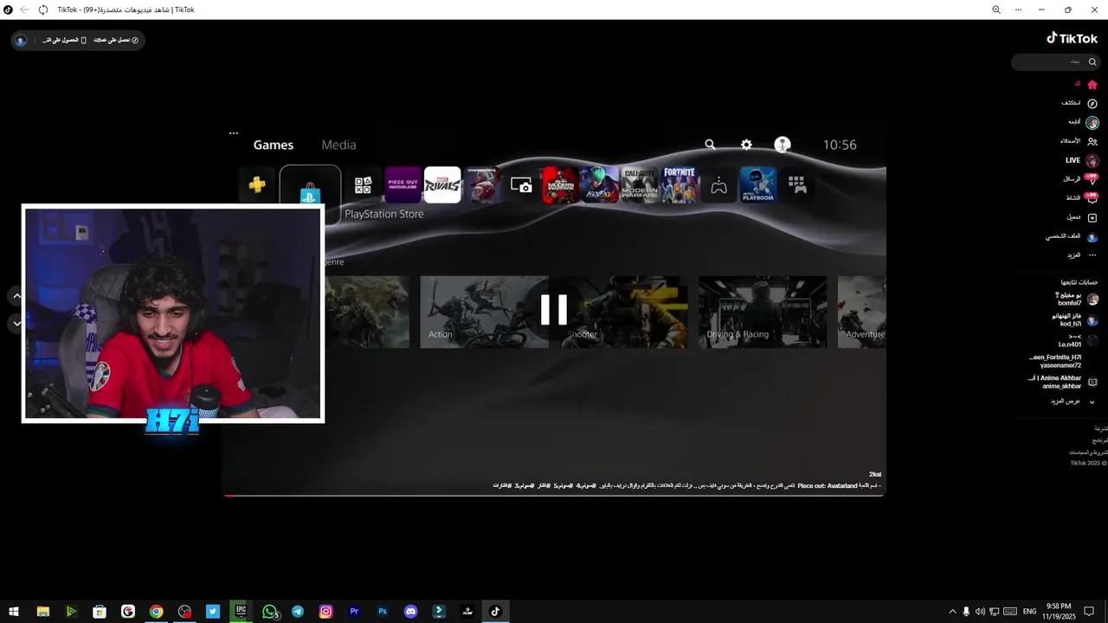The width and height of the screenshot is (1108, 623).
Task: Open followed account l.e.n401
Action: tap(1079, 340)
